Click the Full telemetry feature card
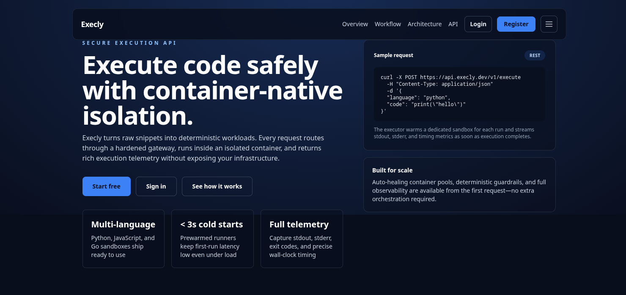Viewport: 626px width, 295px height. (302, 239)
